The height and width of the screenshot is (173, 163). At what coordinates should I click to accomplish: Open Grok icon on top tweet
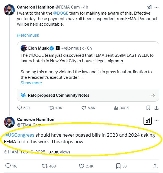149,7
